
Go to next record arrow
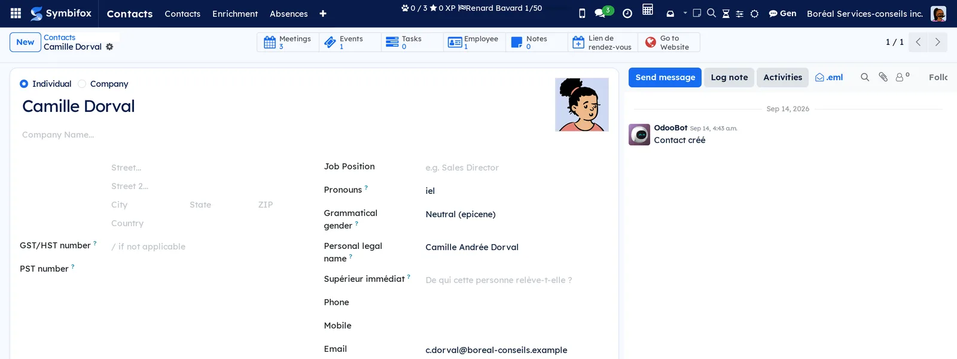pos(937,42)
